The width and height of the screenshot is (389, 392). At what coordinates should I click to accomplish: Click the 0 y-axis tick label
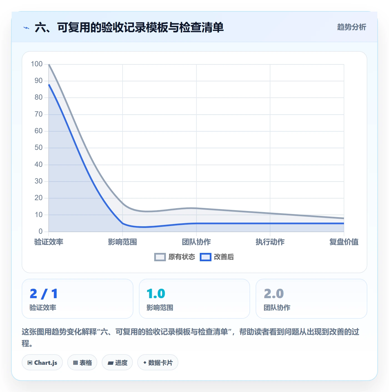tap(41, 231)
